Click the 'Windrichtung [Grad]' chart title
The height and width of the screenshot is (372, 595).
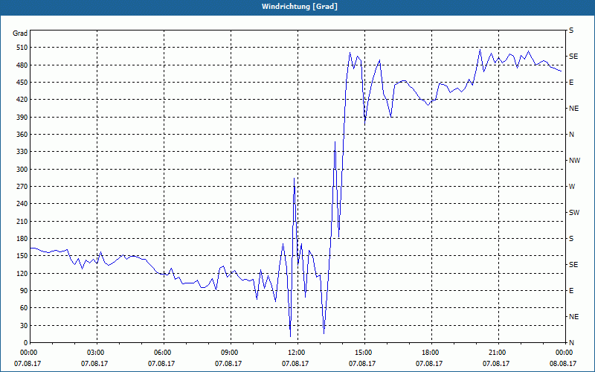[x=300, y=7]
